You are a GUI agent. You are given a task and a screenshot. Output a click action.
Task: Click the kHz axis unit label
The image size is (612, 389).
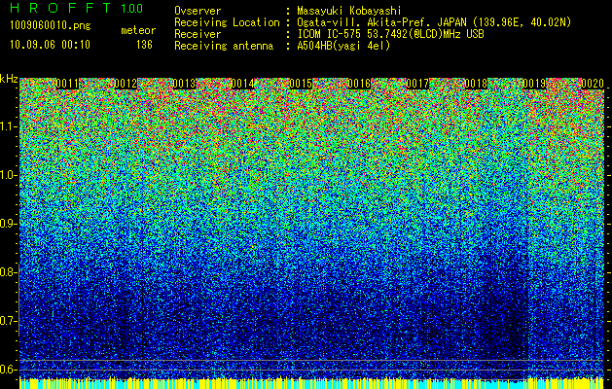9,79
